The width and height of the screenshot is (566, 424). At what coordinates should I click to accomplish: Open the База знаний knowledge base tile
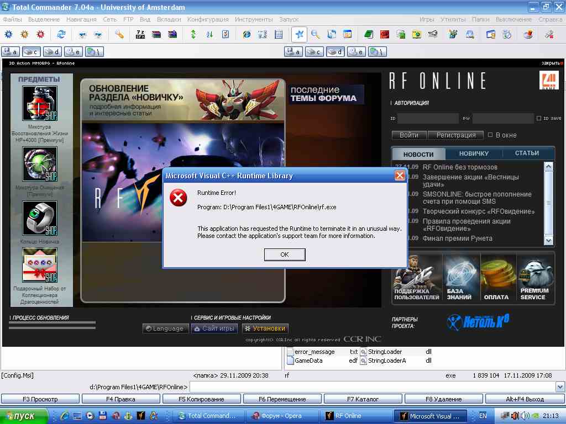461,278
